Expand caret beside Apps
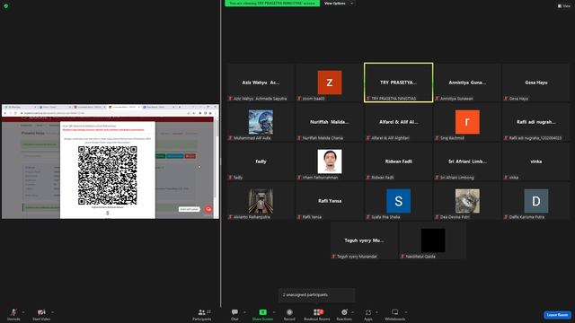This screenshot has height=323, width=575. [x=376, y=312]
